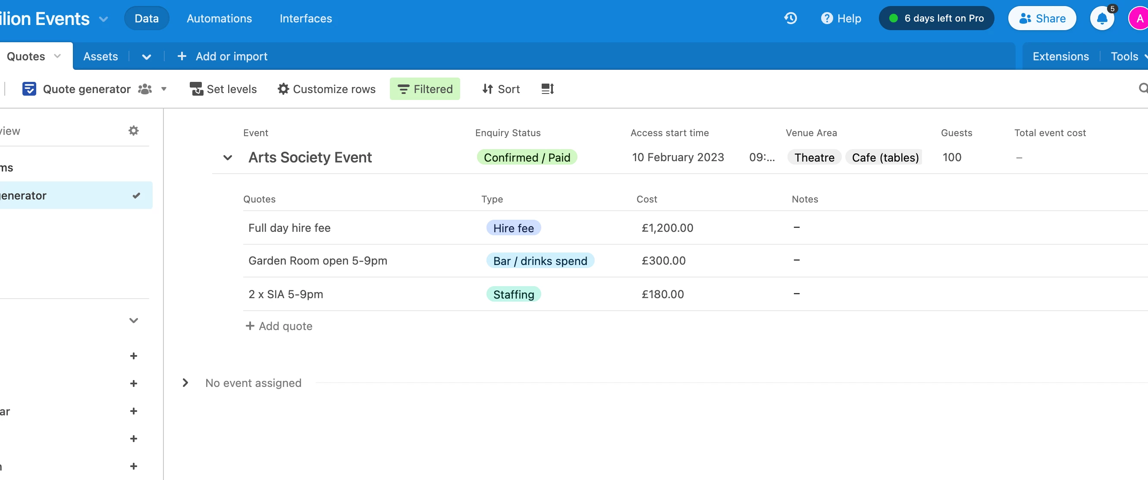The image size is (1148, 480).
Task: Switch to the Assets table tab
Action: pos(101,56)
